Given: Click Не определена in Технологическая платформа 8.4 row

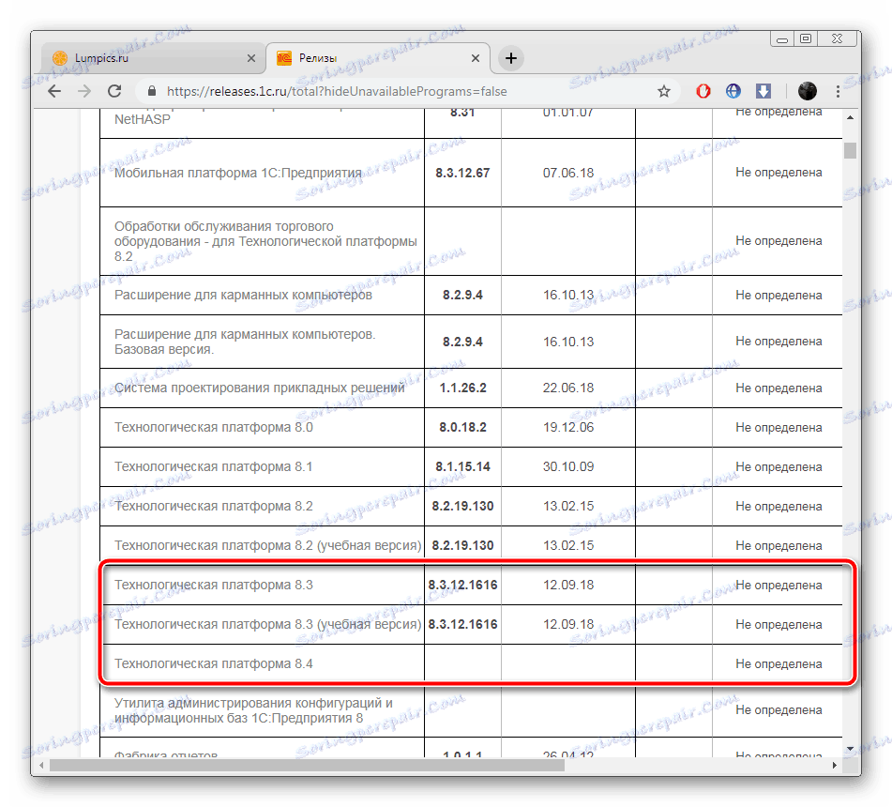Looking at the screenshot, I should [779, 663].
